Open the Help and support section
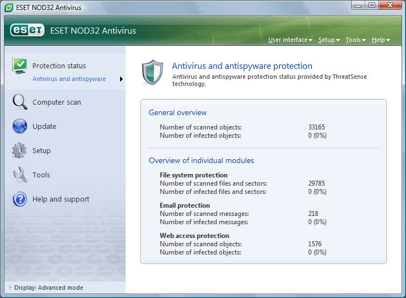The width and height of the screenshot is (406, 298). coord(61,199)
